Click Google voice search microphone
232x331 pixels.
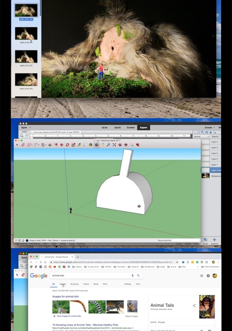pyautogui.click(x=132, y=275)
